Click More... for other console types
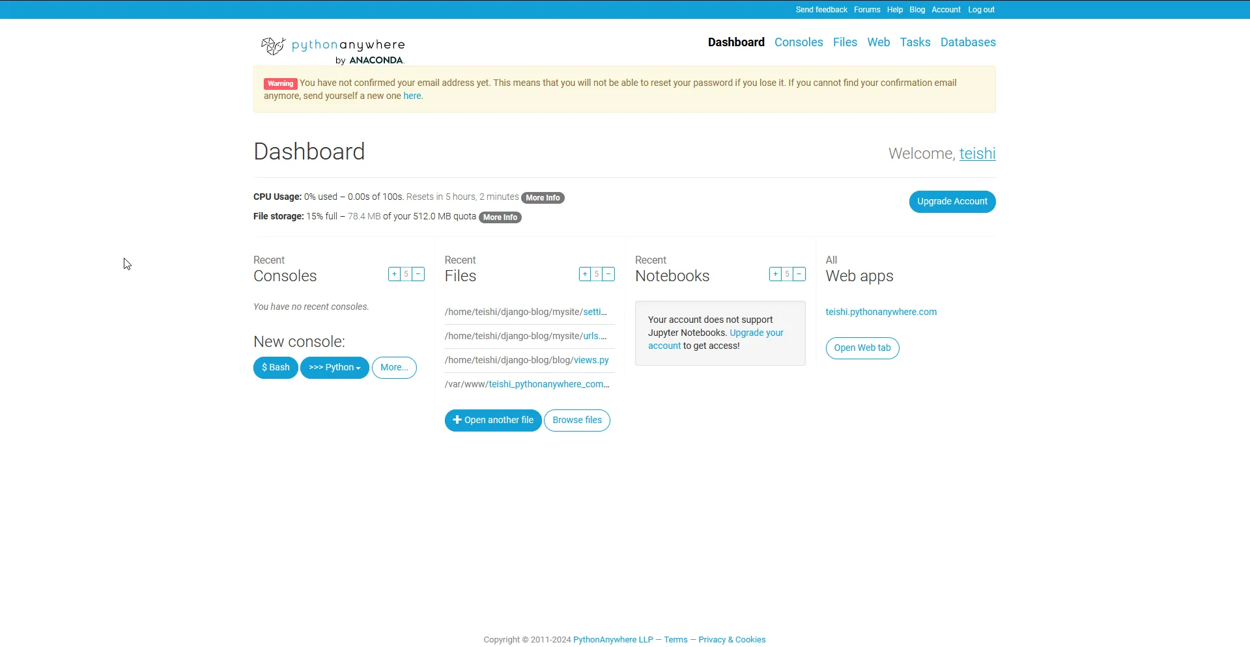 (x=394, y=368)
